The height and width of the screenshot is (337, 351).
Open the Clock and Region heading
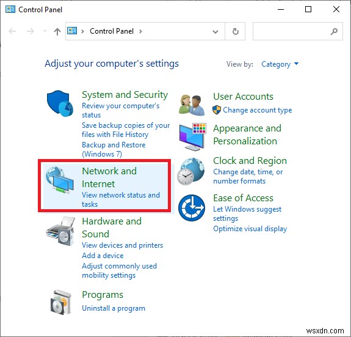[250, 161]
